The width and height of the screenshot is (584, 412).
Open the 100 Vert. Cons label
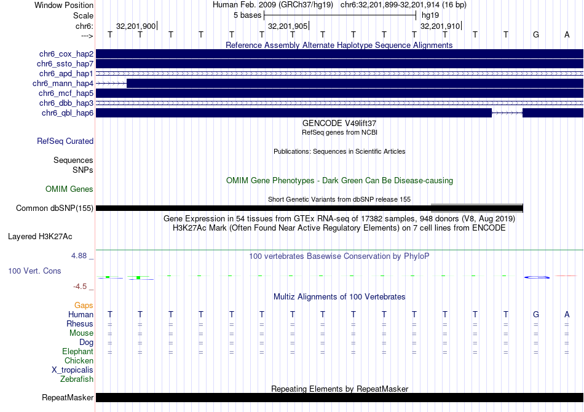pyautogui.click(x=34, y=271)
